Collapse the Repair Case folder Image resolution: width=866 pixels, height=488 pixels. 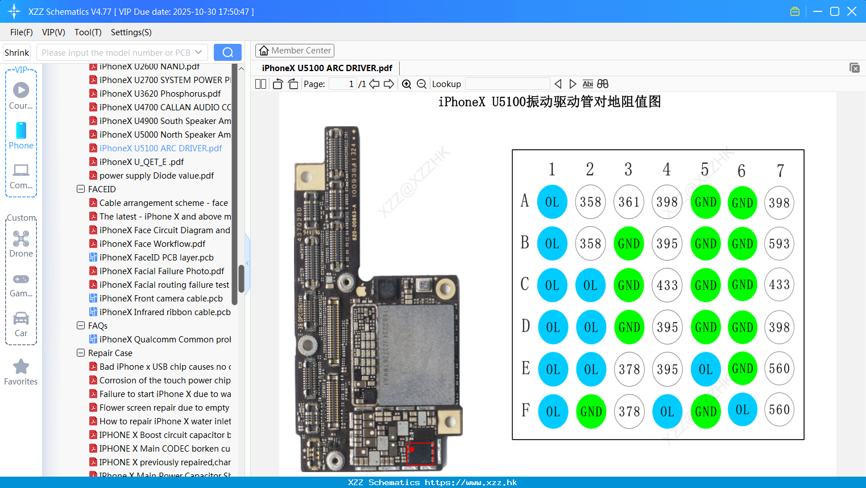click(81, 353)
